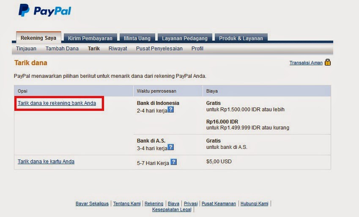Open the Hubungi Kami footer link
This screenshot has width=359, height=217.
255,203
